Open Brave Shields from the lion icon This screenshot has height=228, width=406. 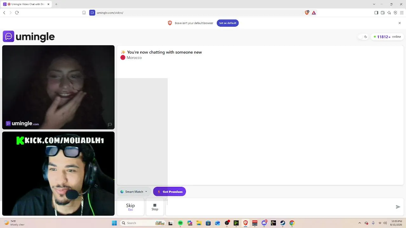[x=307, y=13]
